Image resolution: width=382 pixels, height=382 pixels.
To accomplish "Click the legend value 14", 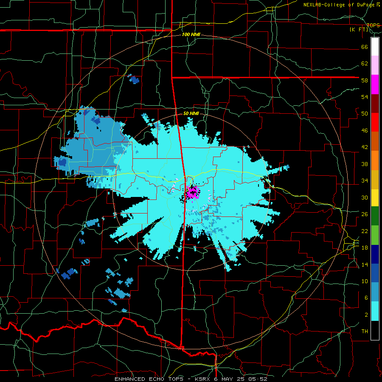I will (365, 264).
